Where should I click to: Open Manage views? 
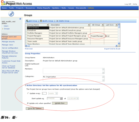[8, 45]
